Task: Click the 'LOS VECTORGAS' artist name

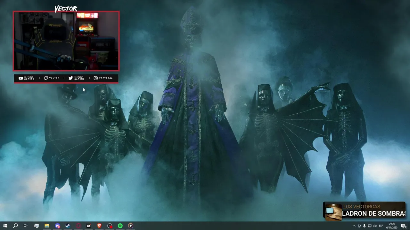Action: pyautogui.click(x=362, y=207)
